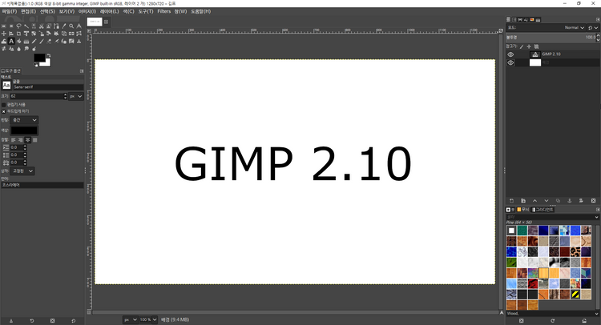Screen dimensions: 601x325
Task: Set text justification to left aligned
Action: pyautogui.click(x=14, y=140)
